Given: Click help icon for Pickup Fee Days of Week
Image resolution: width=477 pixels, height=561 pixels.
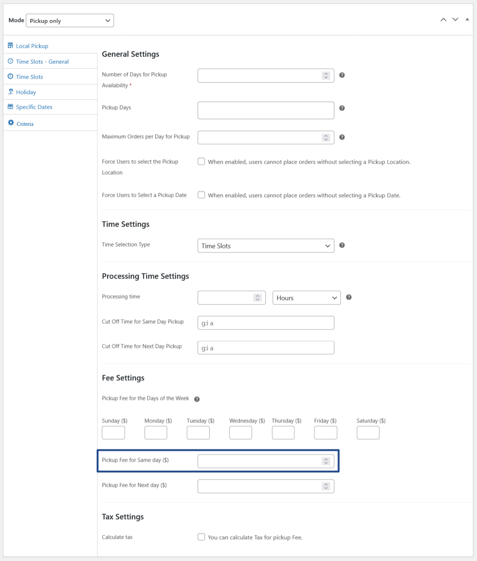Looking at the screenshot, I should coord(197,399).
